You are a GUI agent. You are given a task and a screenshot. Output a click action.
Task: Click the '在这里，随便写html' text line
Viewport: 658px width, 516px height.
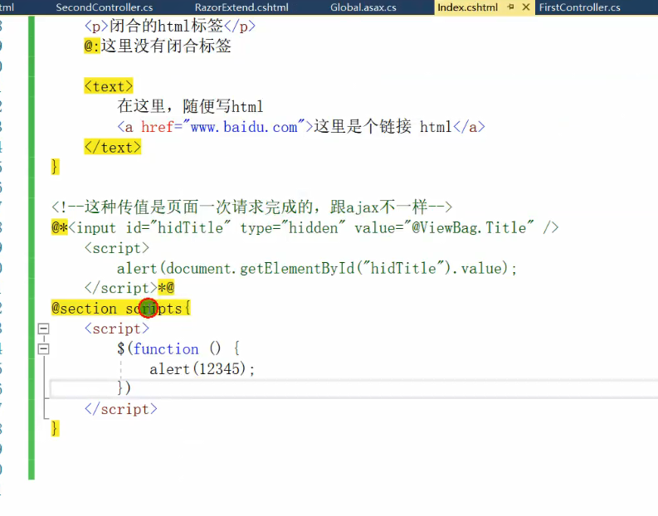pyautogui.click(x=190, y=106)
